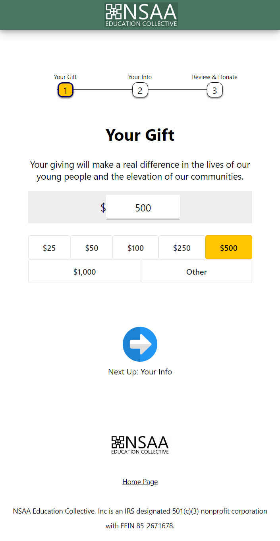Image resolution: width=280 pixels, height=541 pixels.
Task: Open the Home Page link
Action: coord(140,482)
